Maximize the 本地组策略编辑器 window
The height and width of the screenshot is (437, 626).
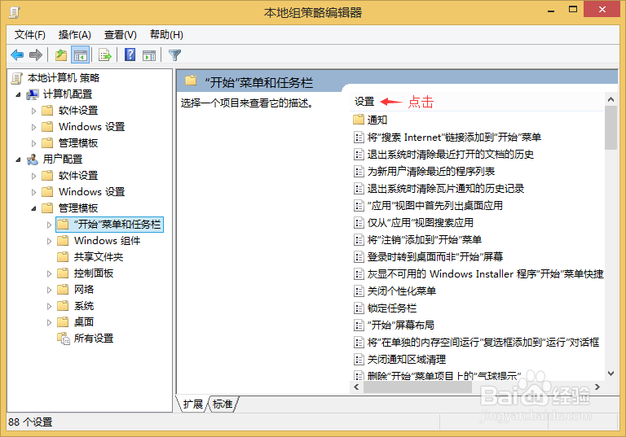pos(573,10)
